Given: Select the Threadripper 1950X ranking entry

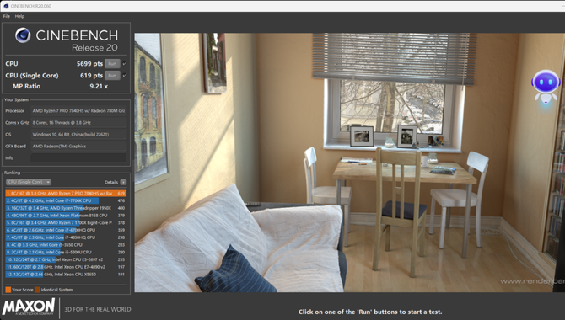Looking at the screenshot, I should (x=66, y=208).
